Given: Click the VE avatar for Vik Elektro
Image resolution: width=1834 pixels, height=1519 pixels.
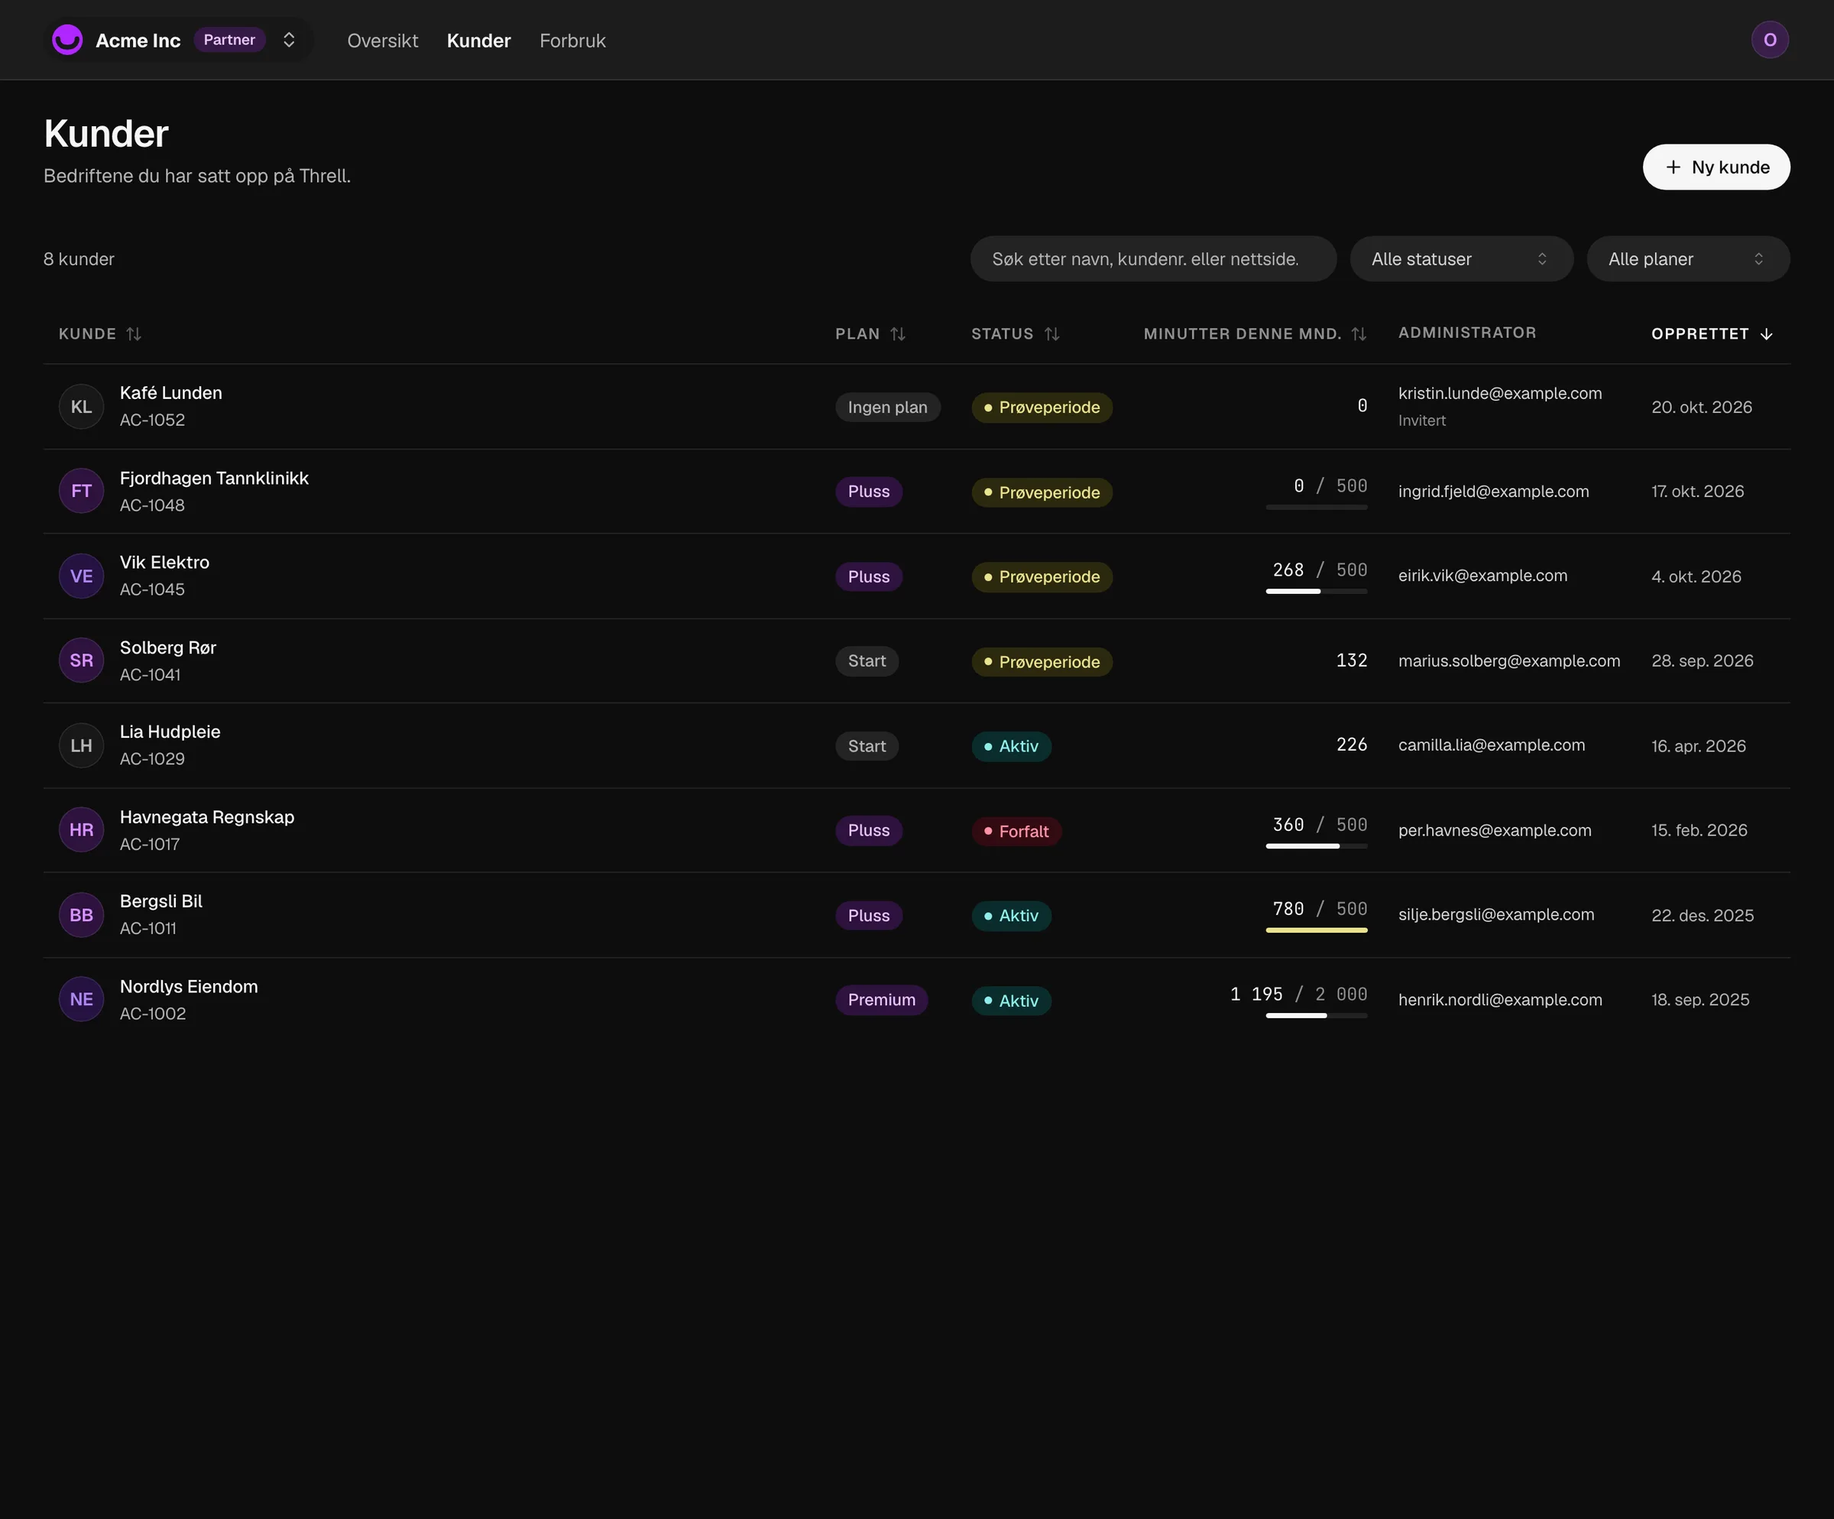Looking at the screenshot, I should point(81,576).
